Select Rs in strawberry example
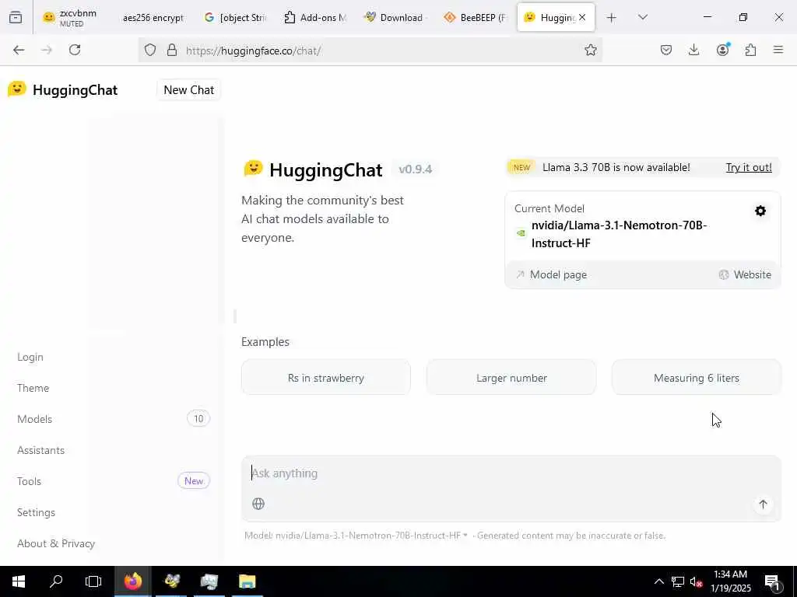This screenshot has height=597, width=797. [x=326, y=378]
